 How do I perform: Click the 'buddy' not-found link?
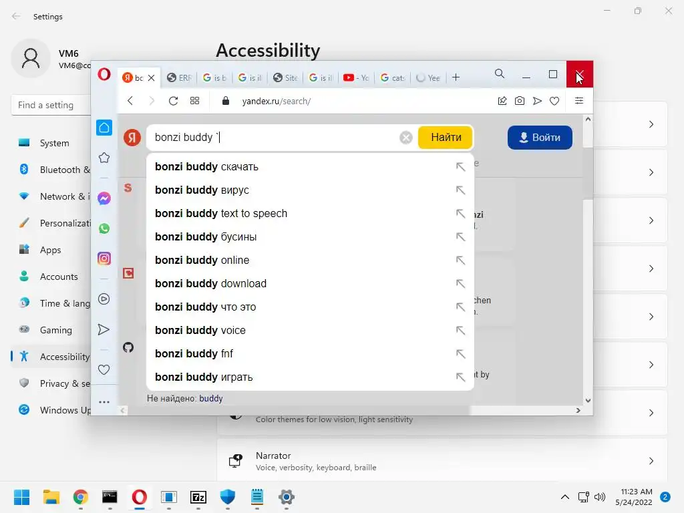click(x=210, y=398)
